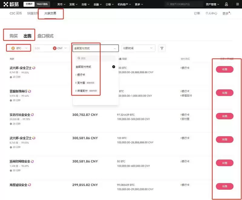This screenshot has height=200, width=242.
Task: Open 订单 link
Action: click(197, 14)
